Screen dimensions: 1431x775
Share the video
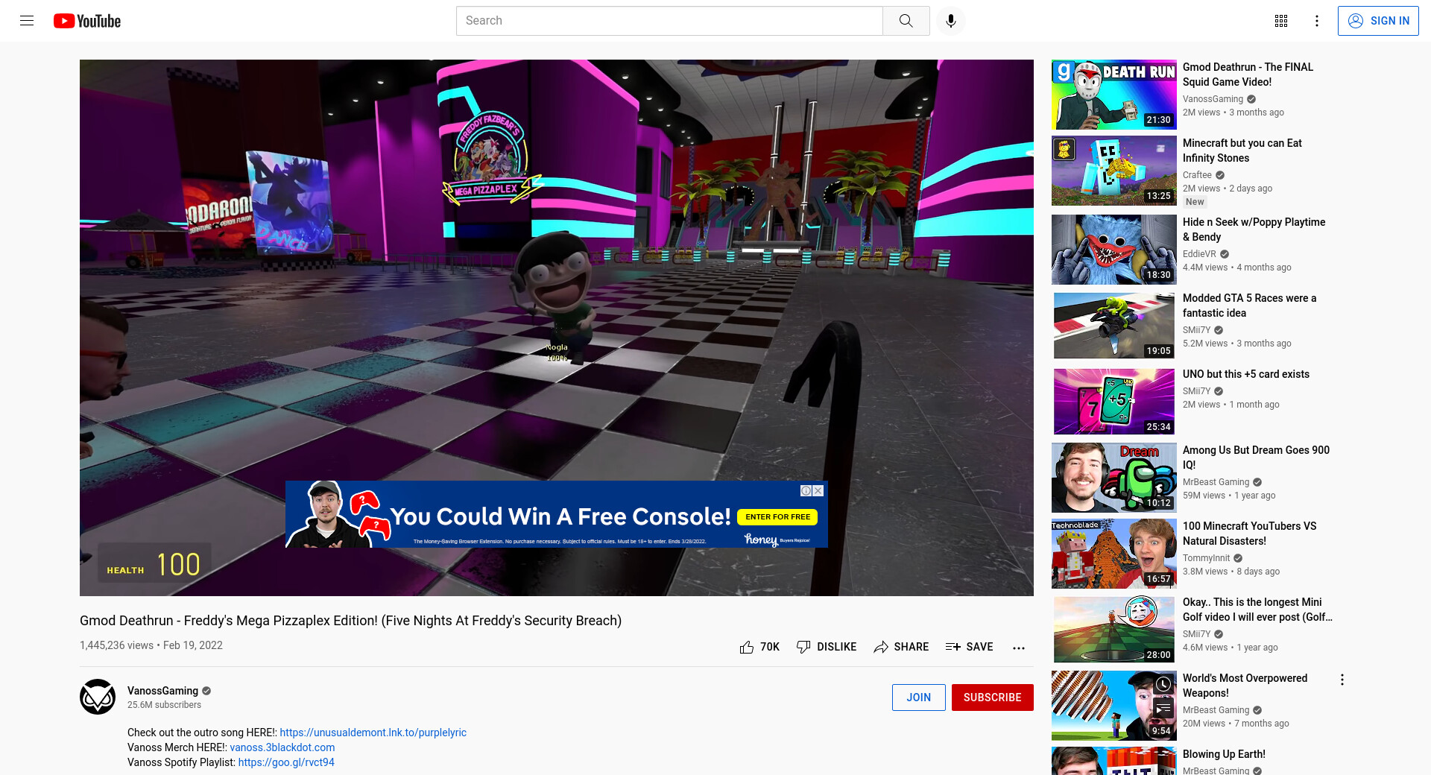[901, 647]
